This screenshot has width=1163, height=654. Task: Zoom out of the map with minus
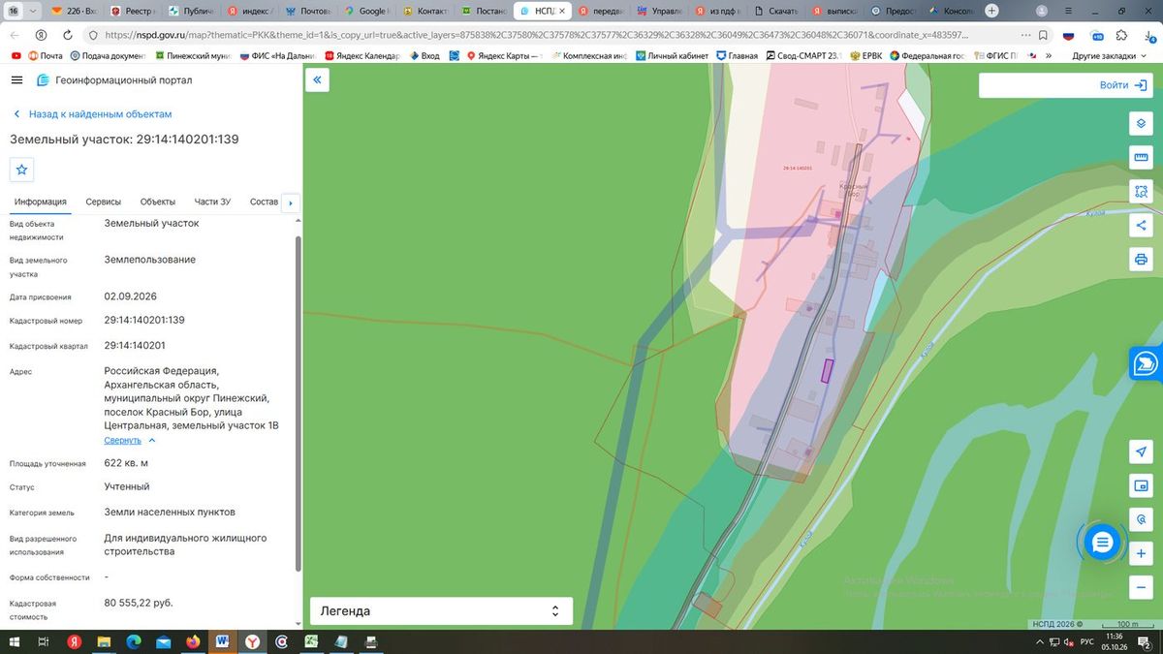[1141, 587]
